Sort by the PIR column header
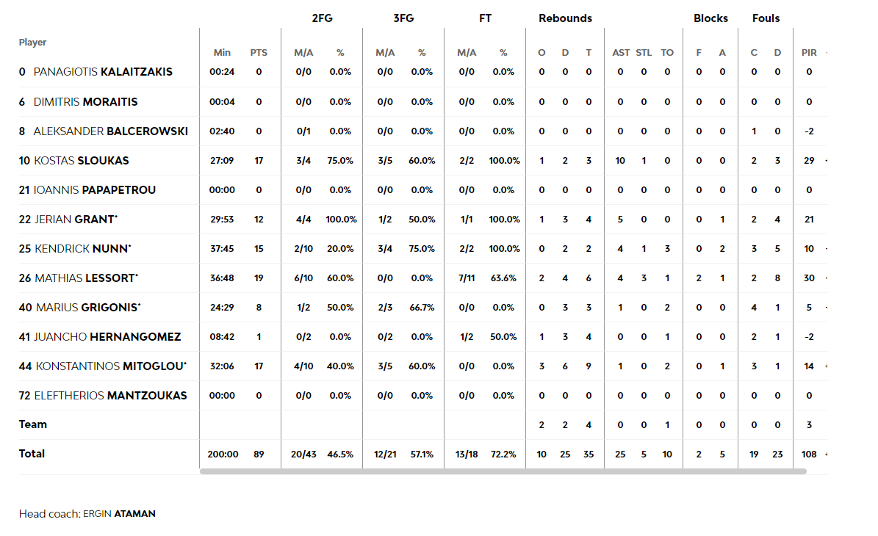This screenshot has width=878, height=536. (809, 53)
